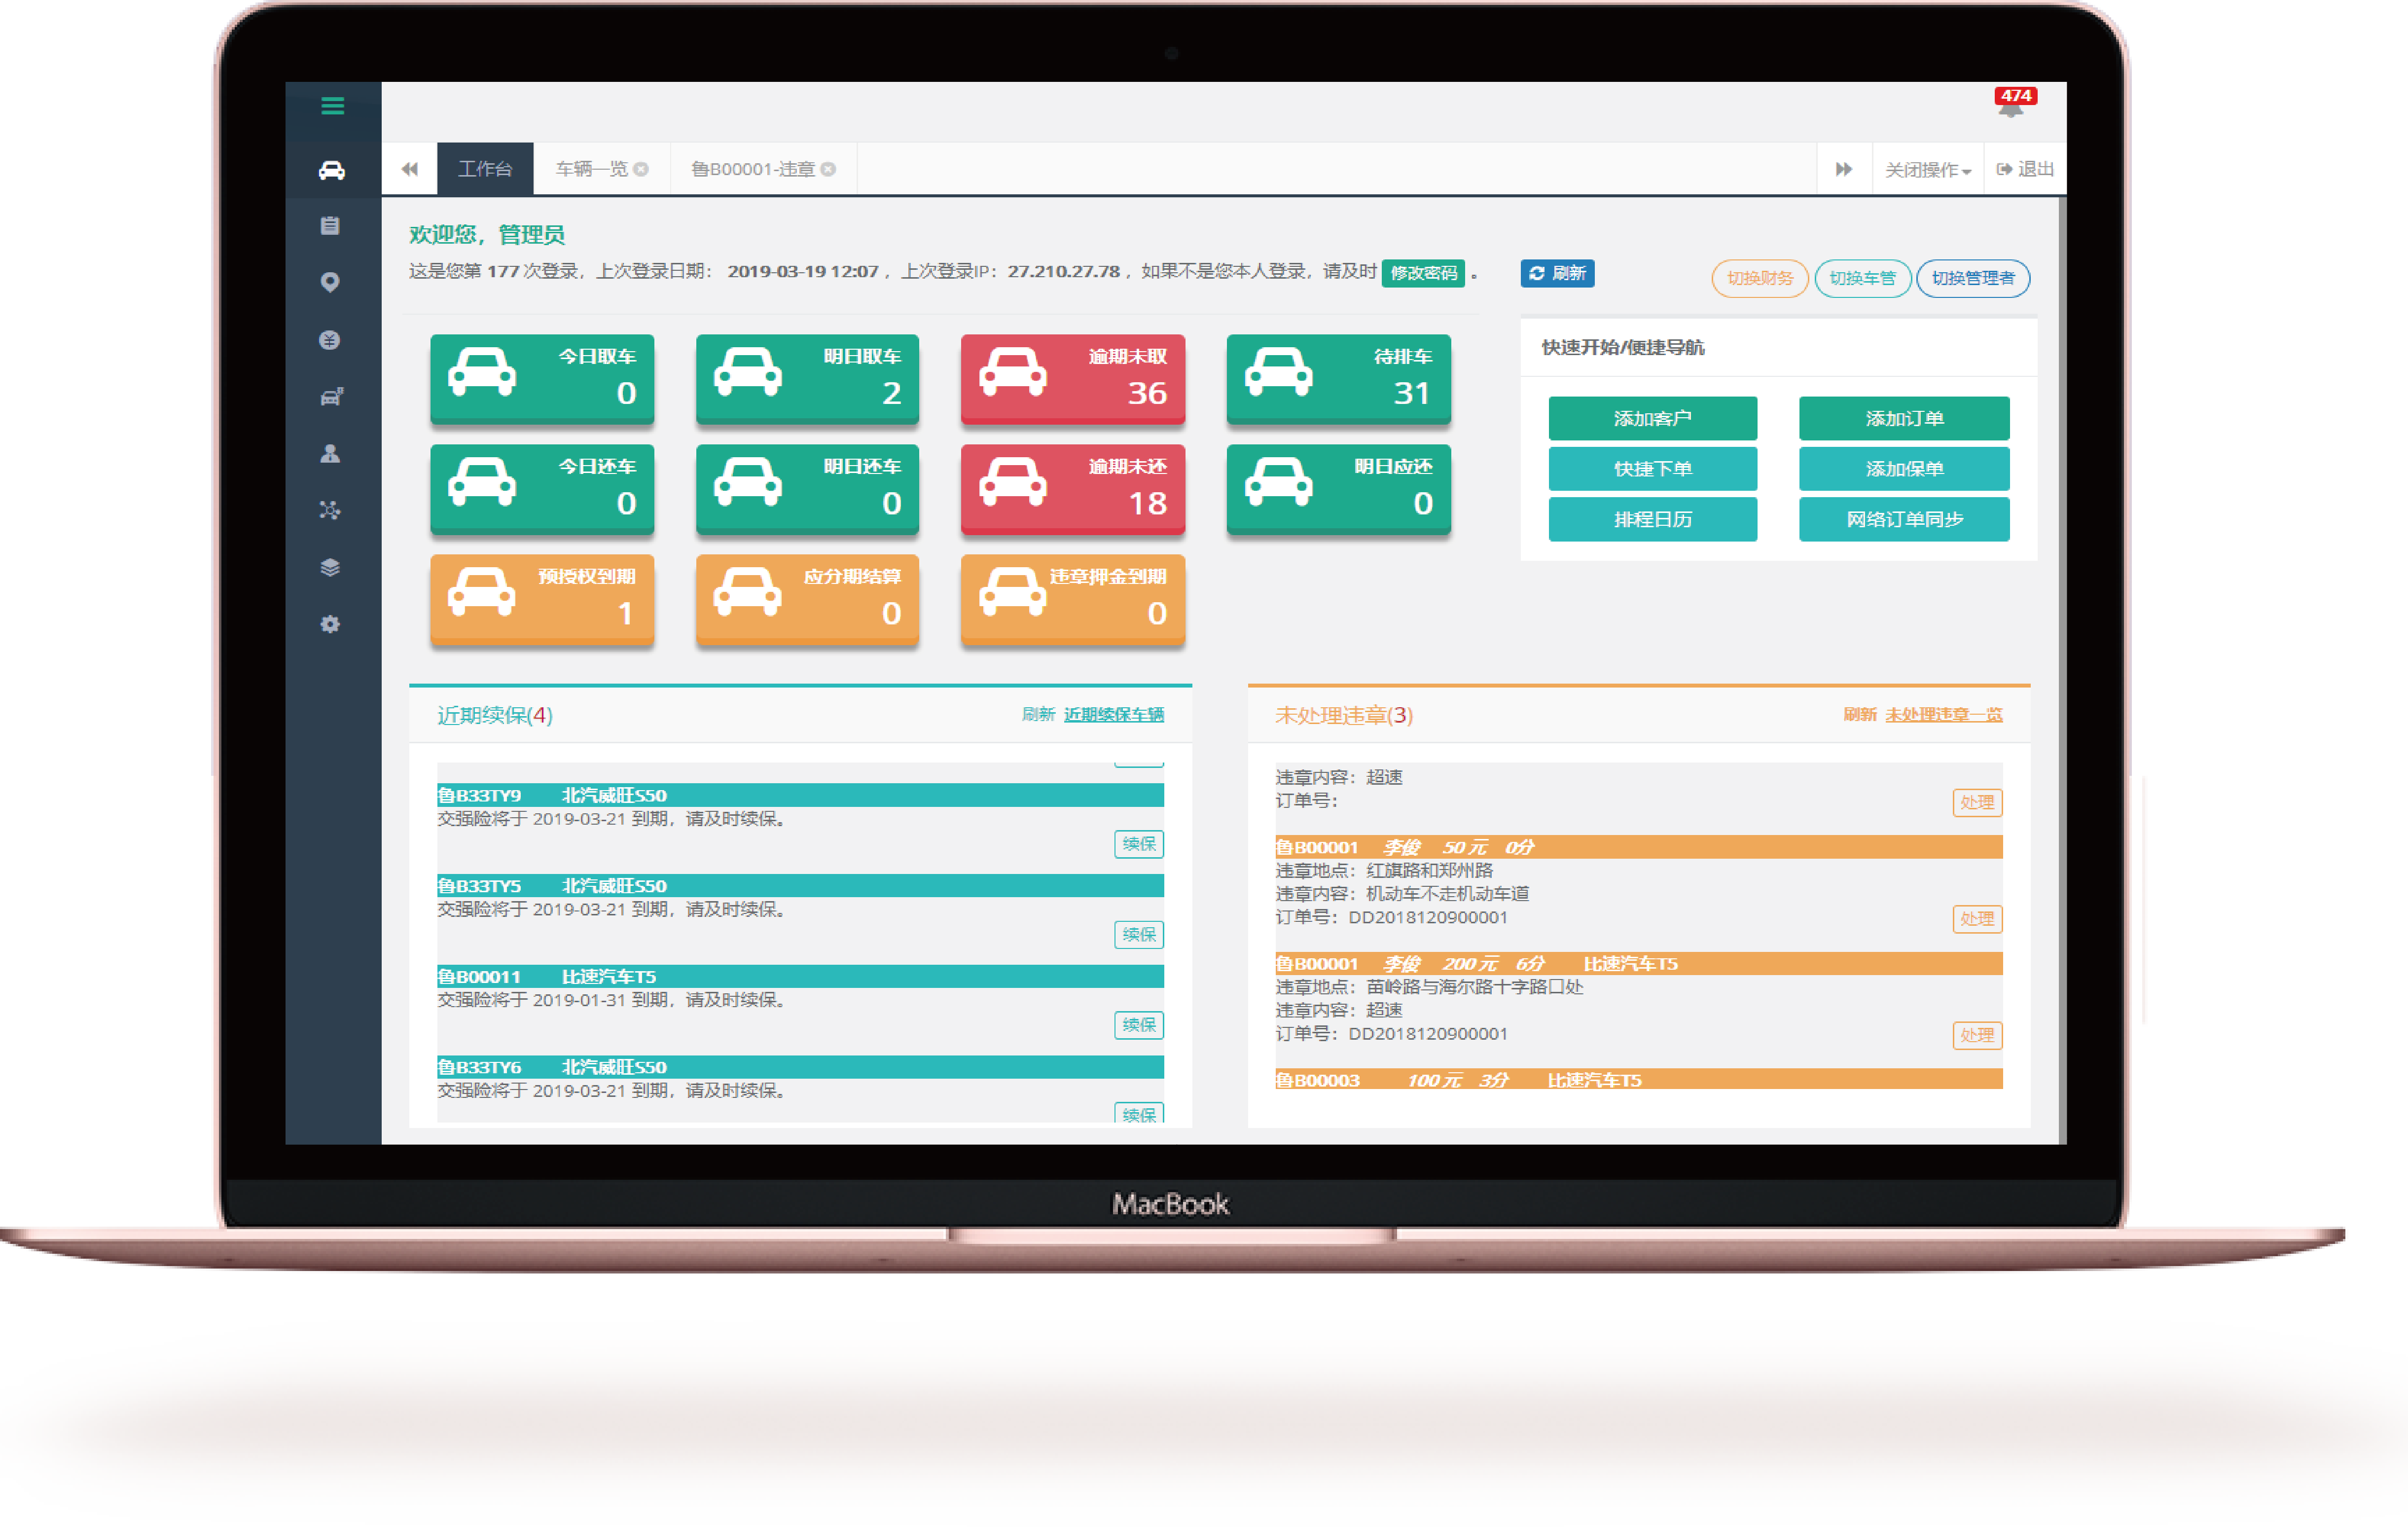Image resolution: width=2408 pixels, height=1527 pixels.
Task: Click 续保 for 鲁B33TY5
Action: tap(1139, 934)
